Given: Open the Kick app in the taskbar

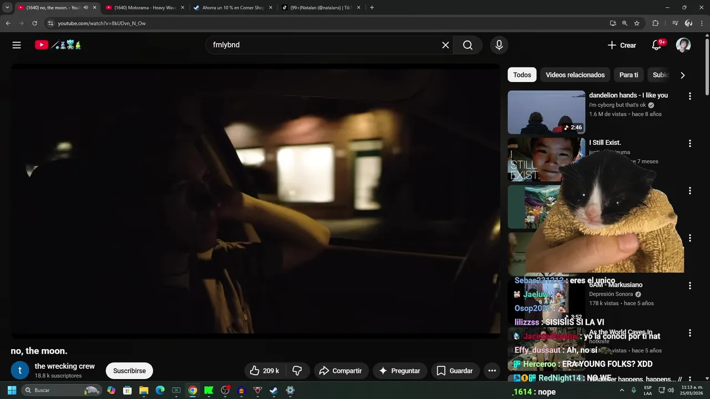Looking at the screenshot, I should [x=209, y=390].
